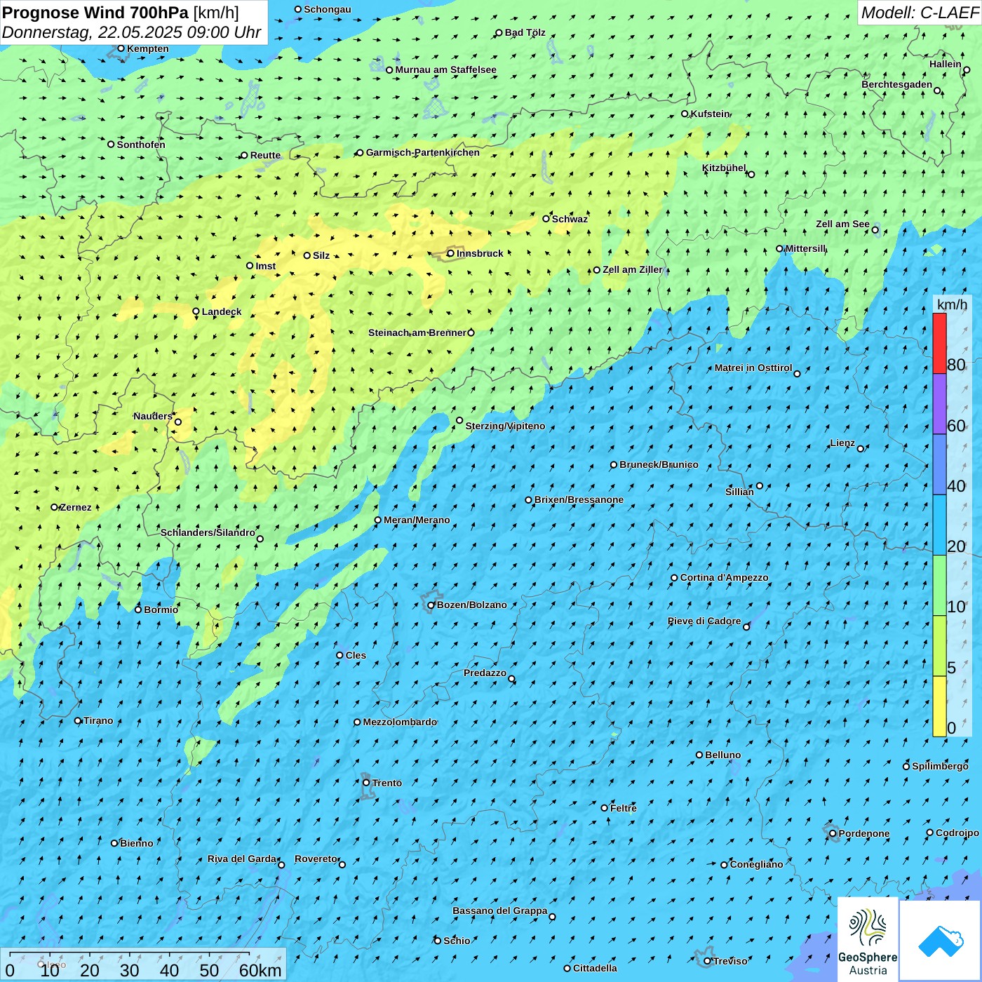Click the Innsbruck city marker
Image resolution: width=982 pixels, height=982 pixels.
tap(450, 253)
